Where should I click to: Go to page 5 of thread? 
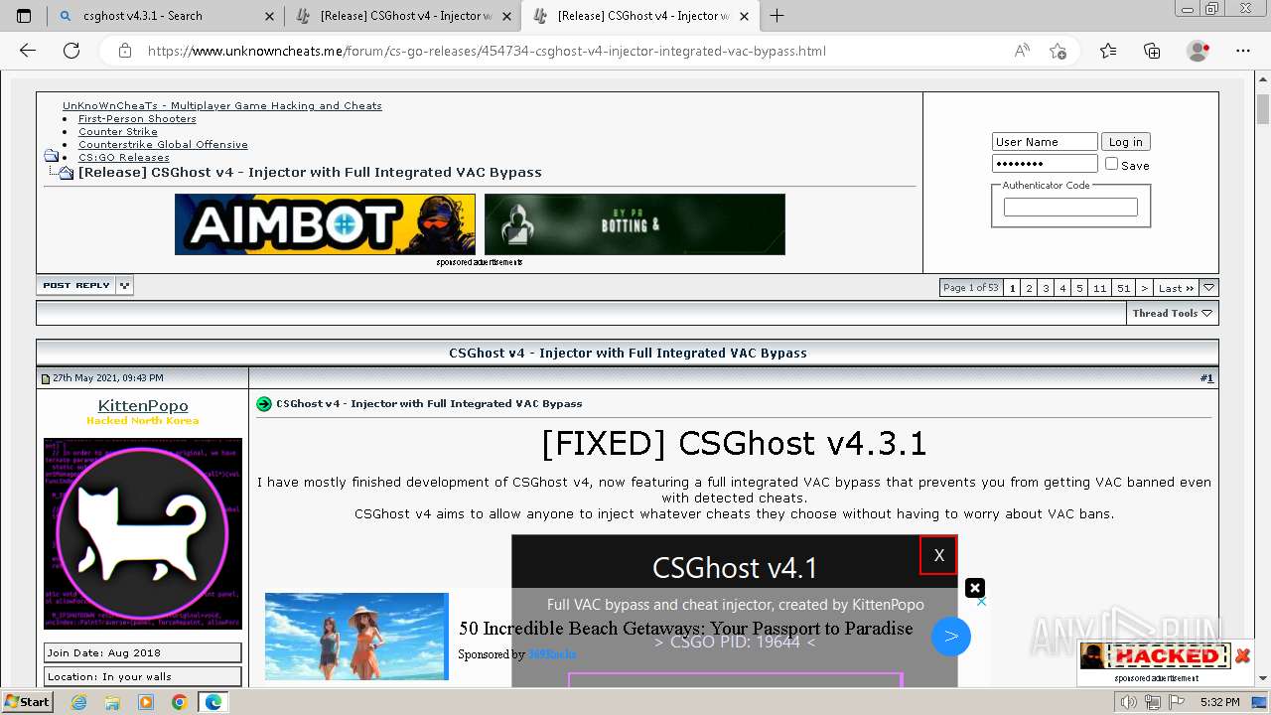(1079, 288)
